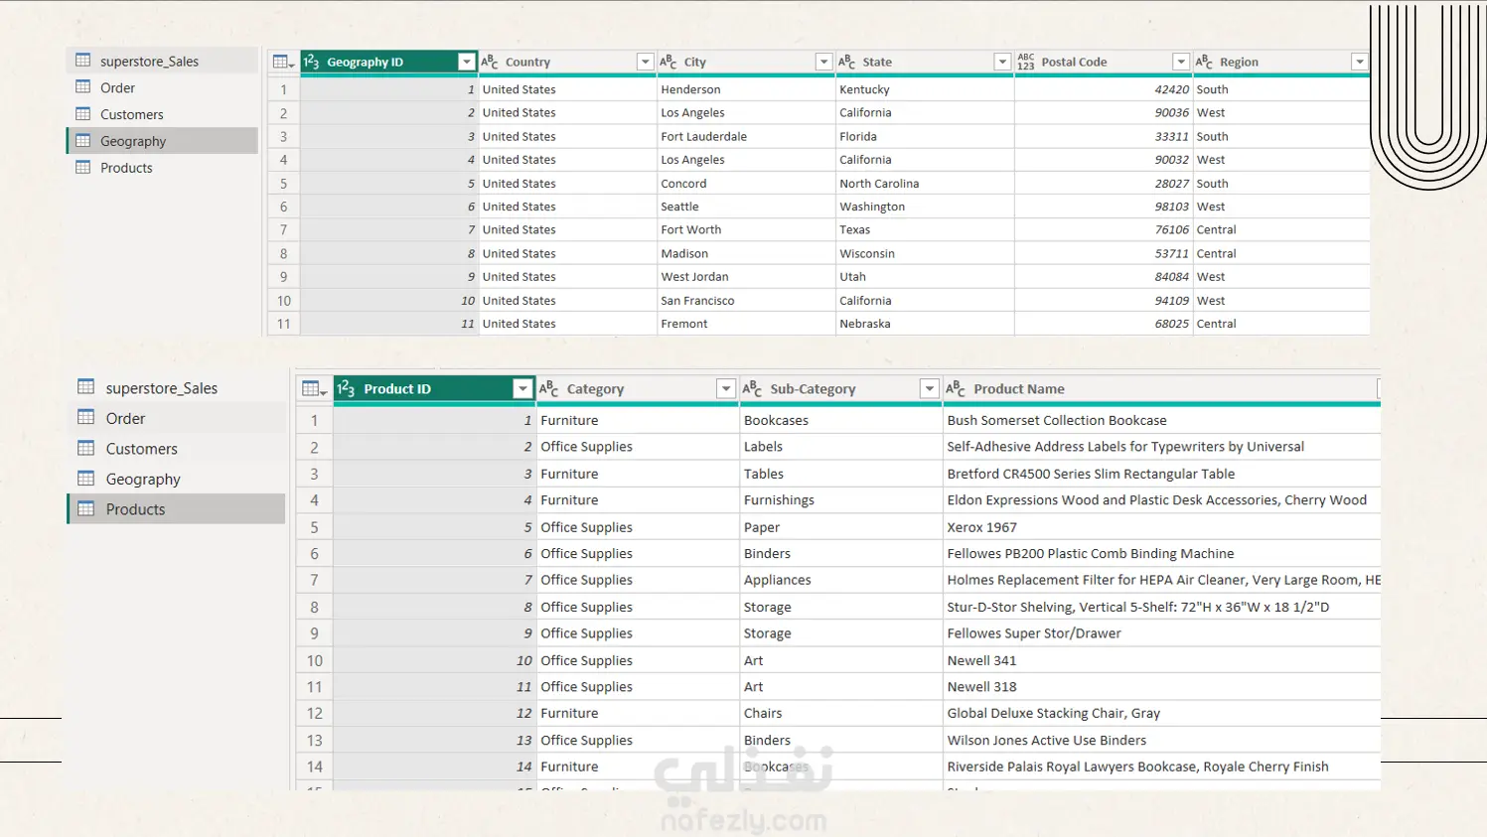Click the table menu icon of Geography grid

coord(283,62)
